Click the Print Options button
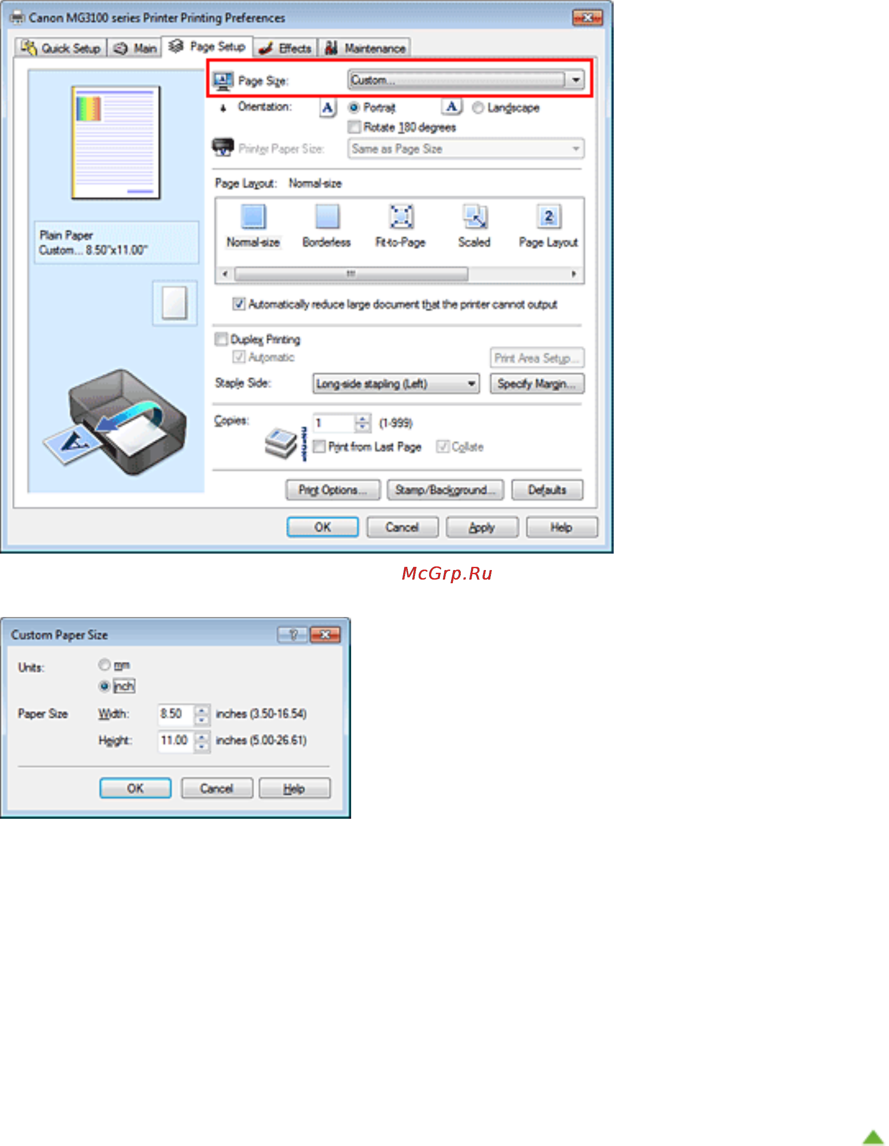 [x=333, y=490]
